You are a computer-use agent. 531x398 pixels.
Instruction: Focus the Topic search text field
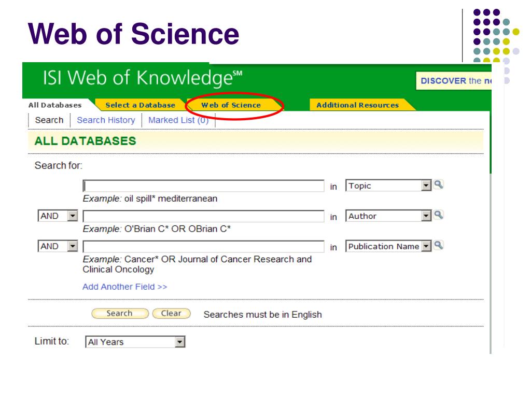pos(203,186)
